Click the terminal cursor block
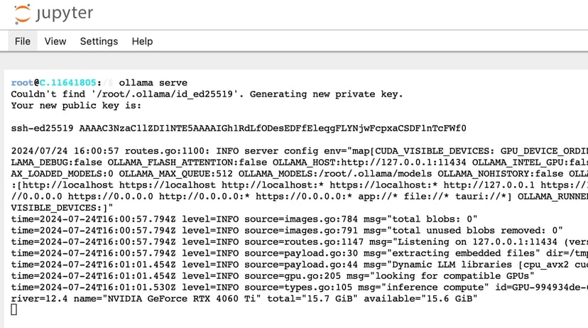This screenshot has width=588, height=328. [14, 310]
